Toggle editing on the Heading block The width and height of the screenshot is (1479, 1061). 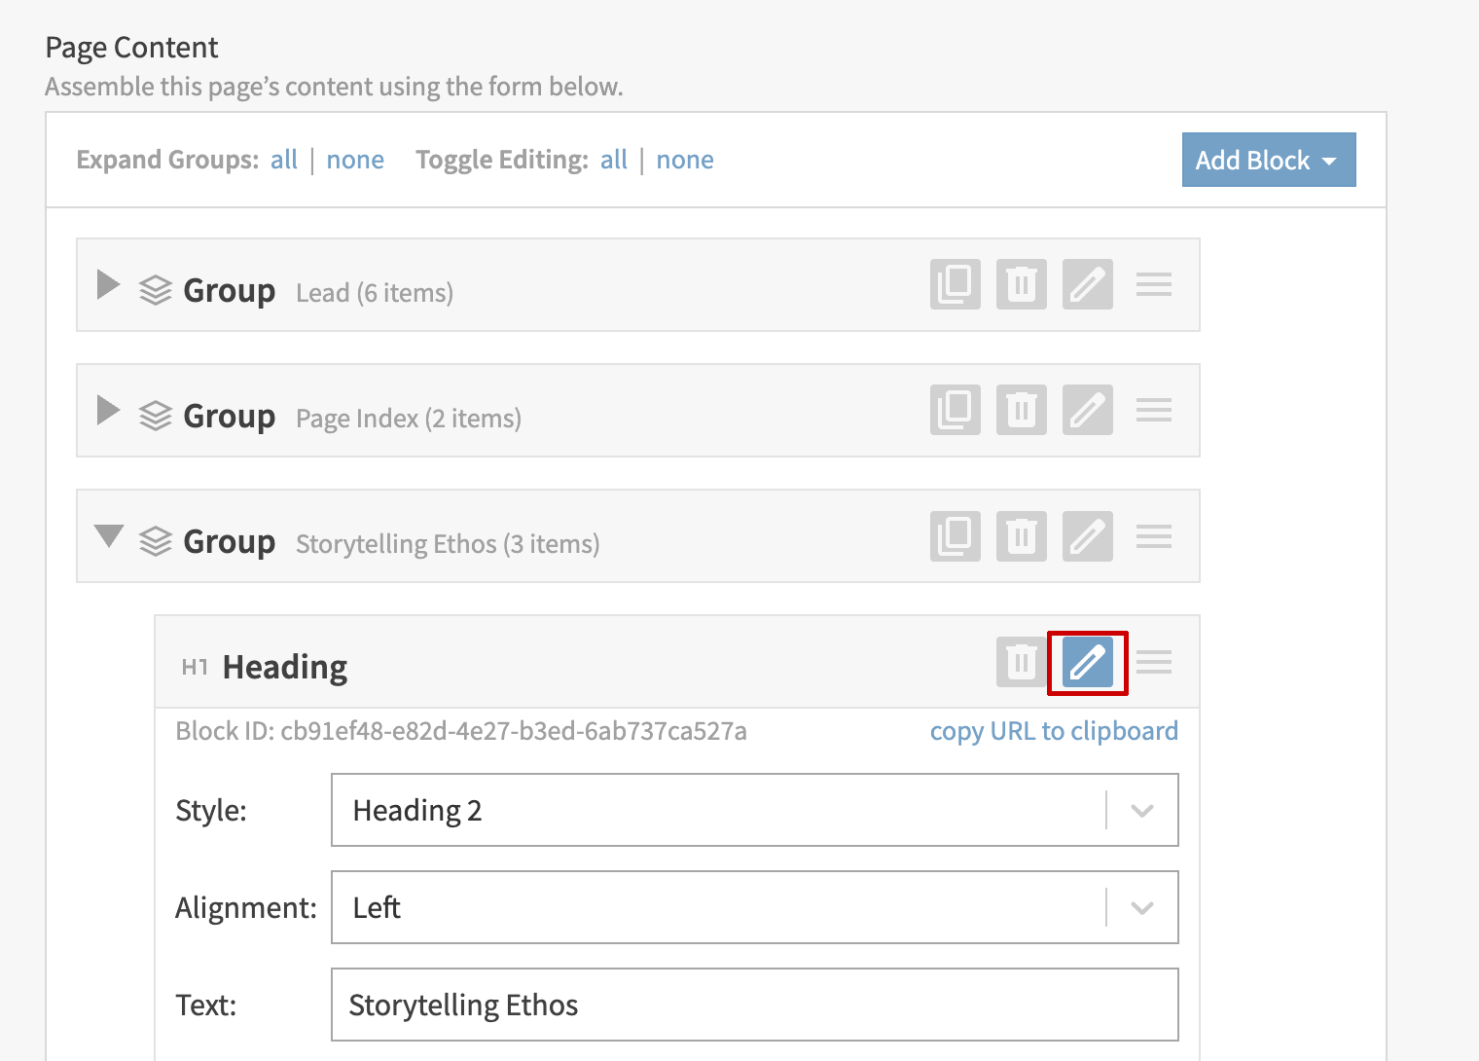[x=1087, y=663]
